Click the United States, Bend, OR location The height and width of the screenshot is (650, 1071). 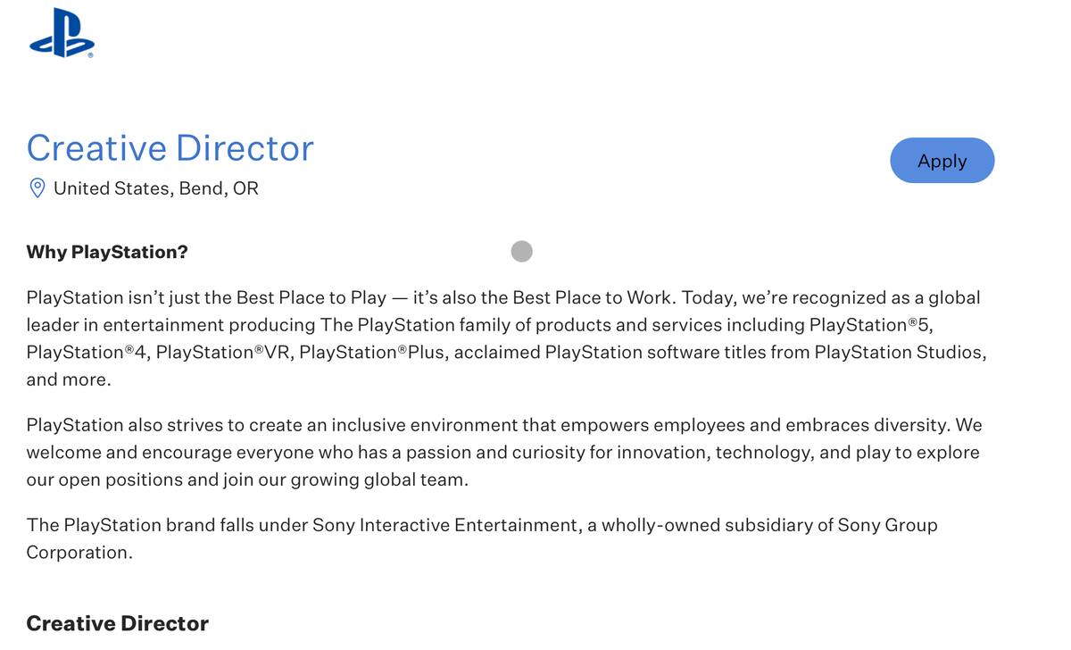click(156, 188)
